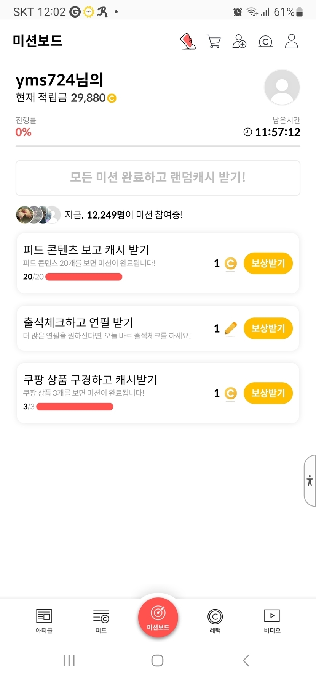Tap the feed content 20/20 progress bar

click(84, 277)
